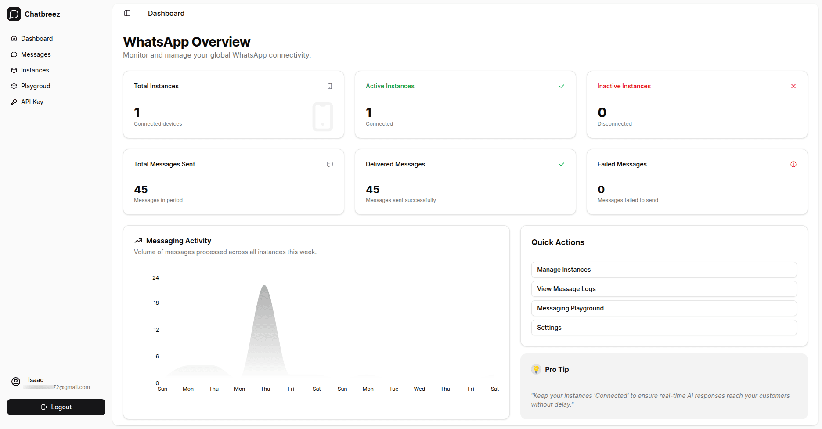Click the lightbulb Pro Tip icon
The width and height of the screenshot is (822, 429).
(536, 369)
